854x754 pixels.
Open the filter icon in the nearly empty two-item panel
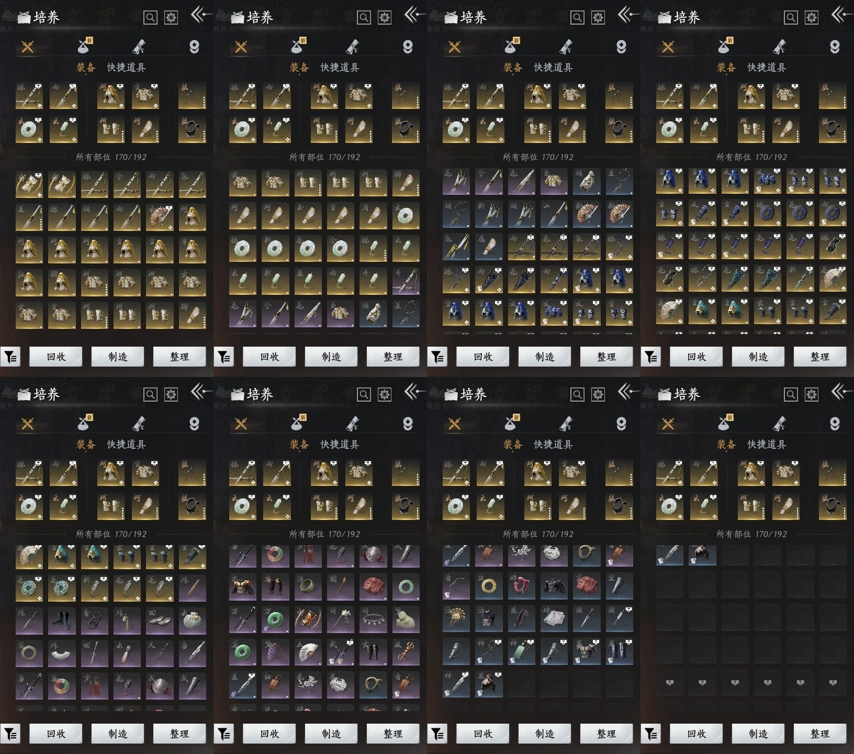tap(651, 734)
